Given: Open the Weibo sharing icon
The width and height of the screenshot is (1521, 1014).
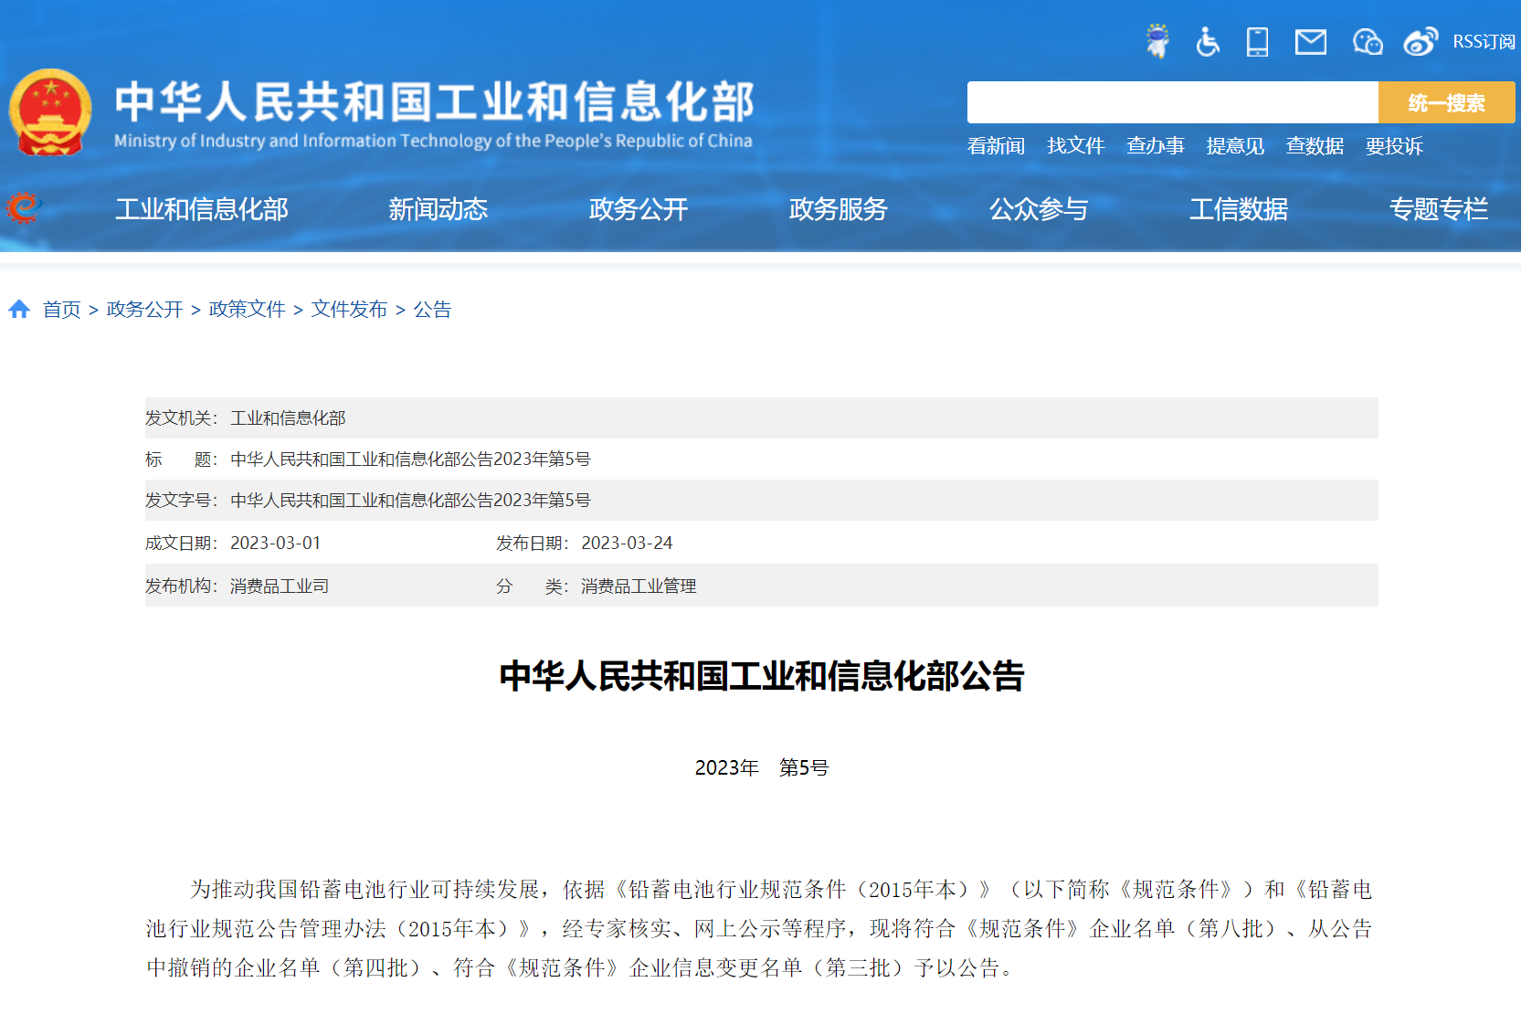Looking at the screenshot, I should [1419, 41].
